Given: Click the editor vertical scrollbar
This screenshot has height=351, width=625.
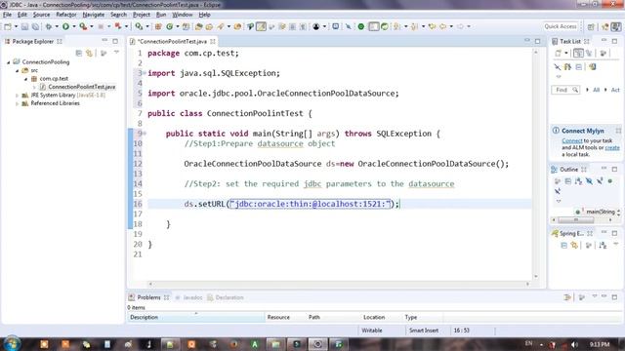Looking at the screenshot, I should (536, 164).
